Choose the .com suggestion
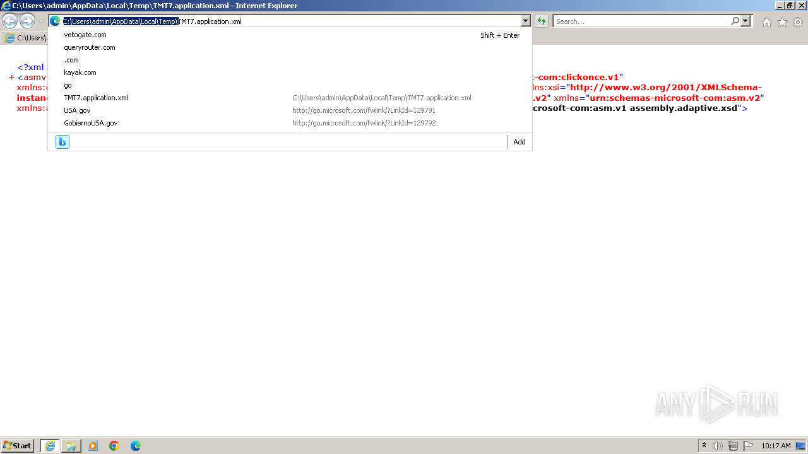Screen dimensions: 808x454 pos(290,60)
